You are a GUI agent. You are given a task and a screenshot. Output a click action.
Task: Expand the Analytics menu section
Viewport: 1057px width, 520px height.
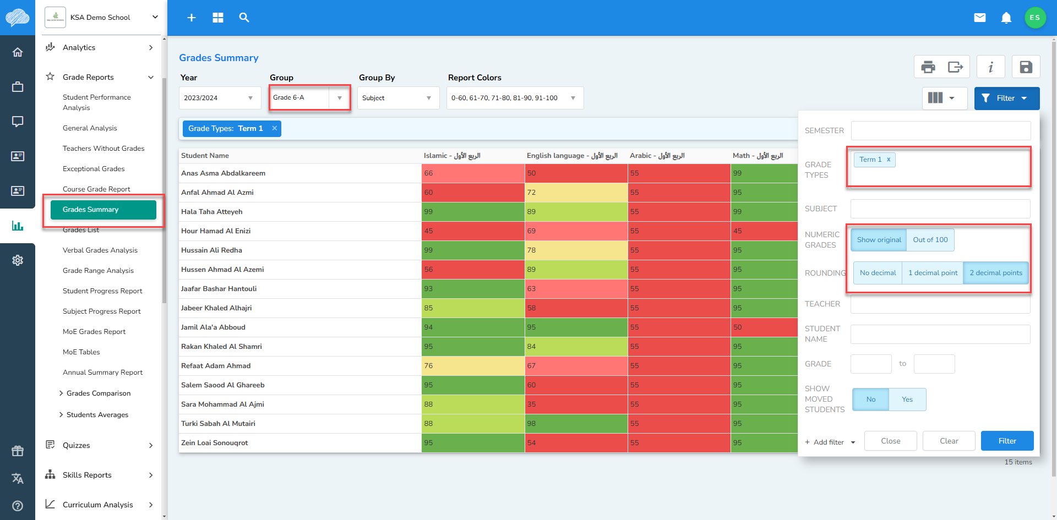101,48
